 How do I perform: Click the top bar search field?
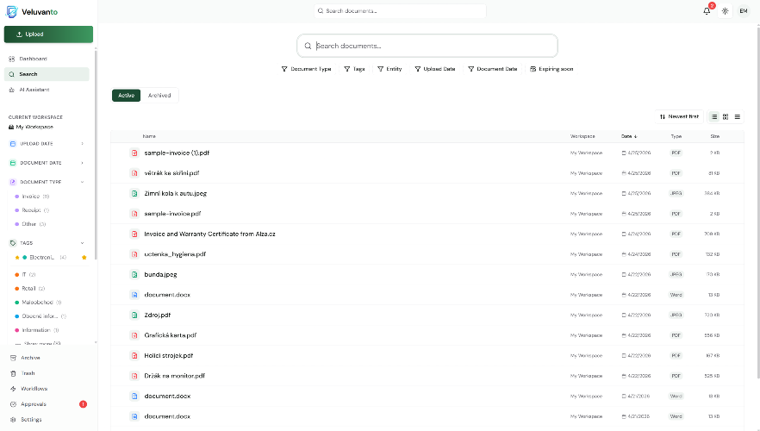(400, 10)
